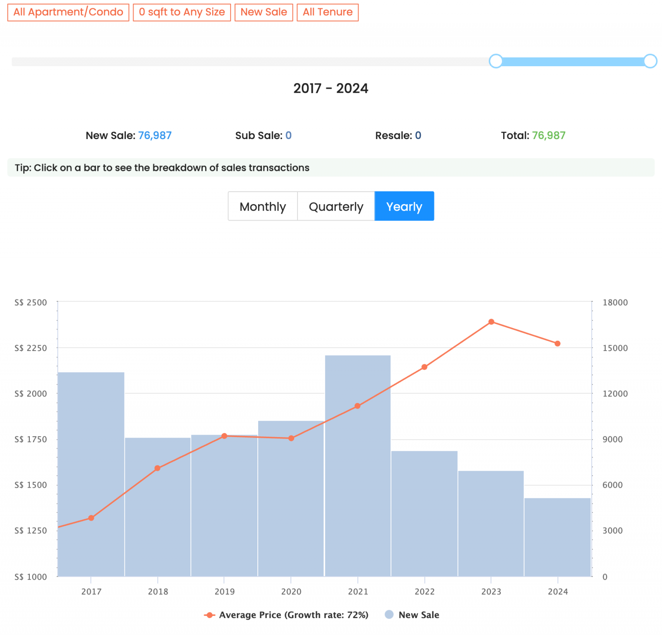Click the 2021 new sale bar
The image size is (662, 635).
tap(358, 466)
